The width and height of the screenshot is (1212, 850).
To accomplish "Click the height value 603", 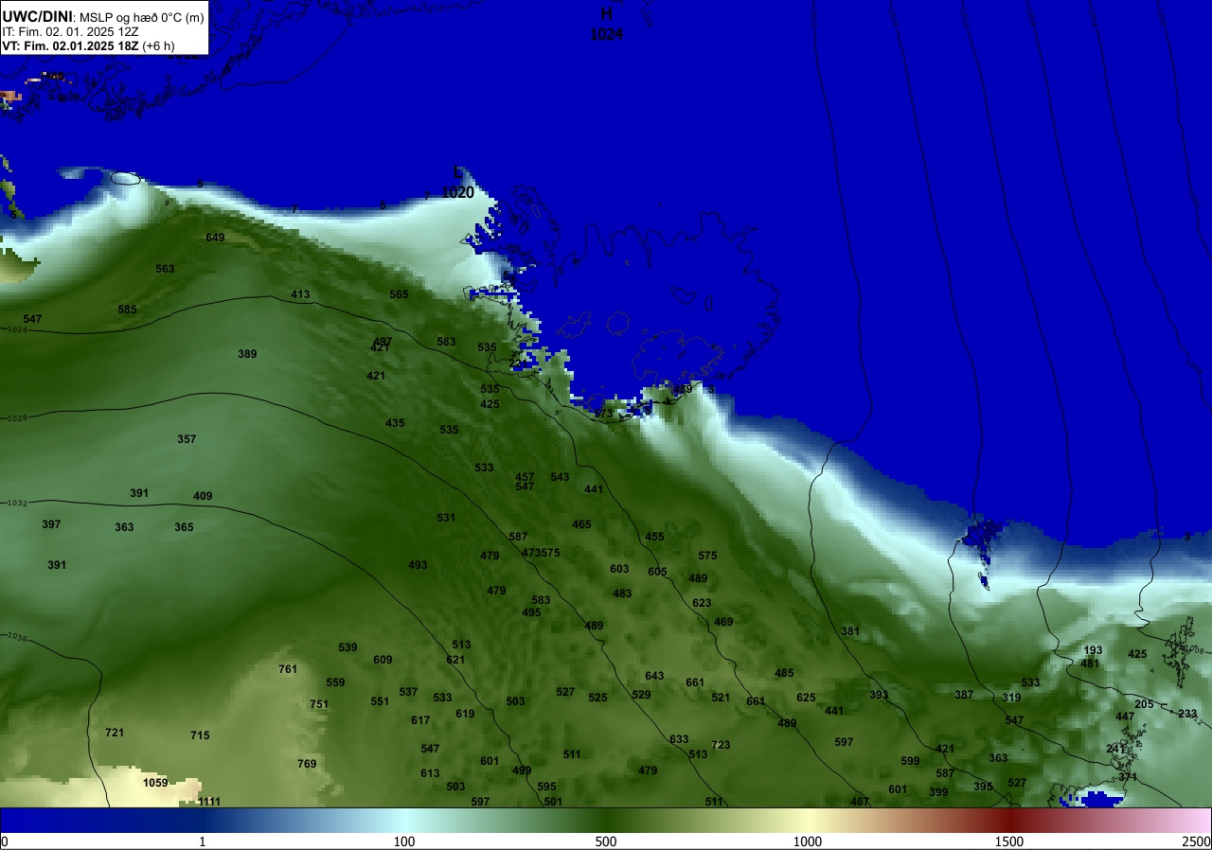I will coord(619,569).
